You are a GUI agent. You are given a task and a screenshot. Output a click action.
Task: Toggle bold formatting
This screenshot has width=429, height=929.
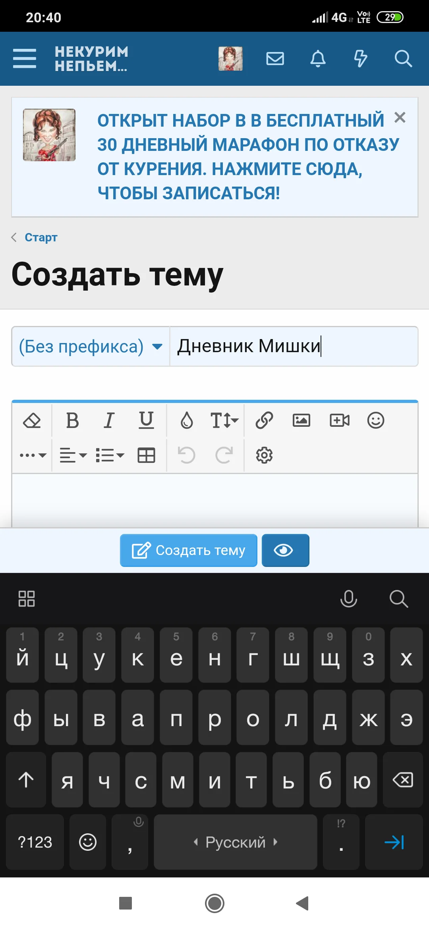pyautogui.click(x=72, y=420)
